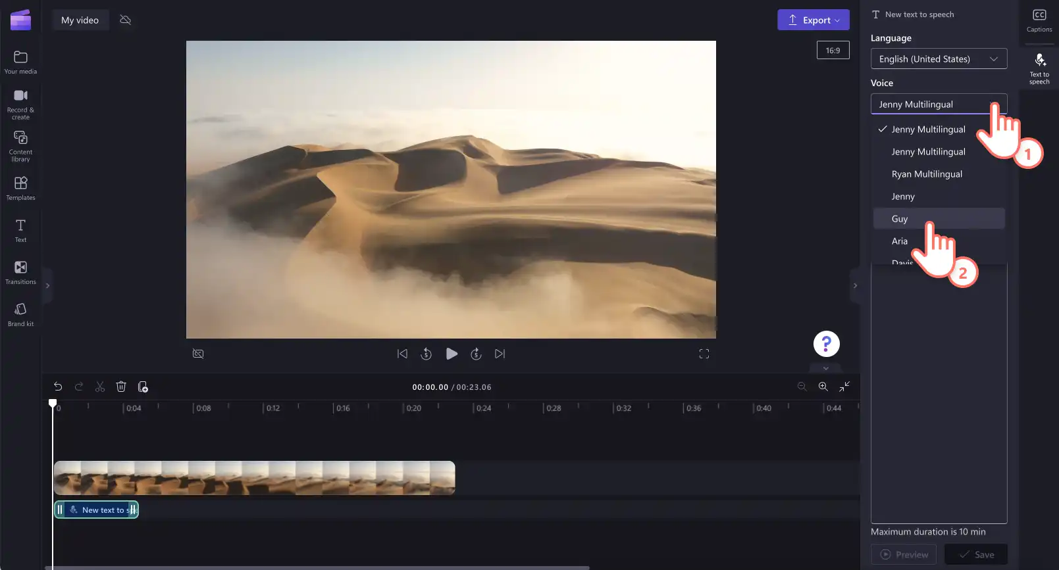Select the Jenny voice
The height and width of the screenshot is (570, 1059).
pyautogui.click(x=939, y=196)
